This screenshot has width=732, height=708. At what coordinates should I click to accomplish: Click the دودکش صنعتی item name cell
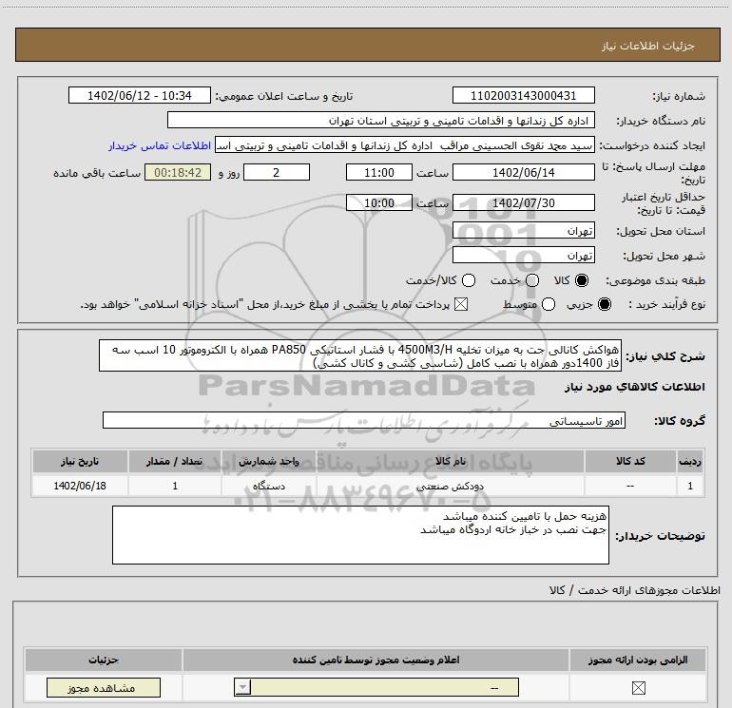(450, 486)
